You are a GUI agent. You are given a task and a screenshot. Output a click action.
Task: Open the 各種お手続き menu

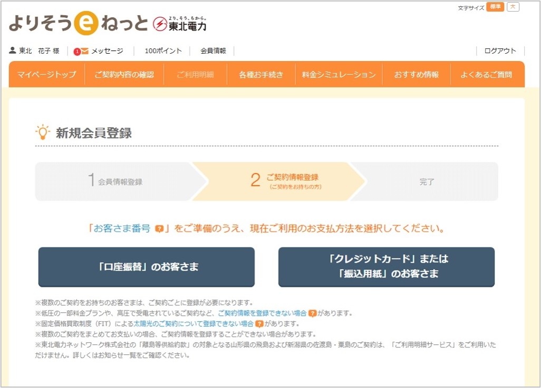pos(260,74)
